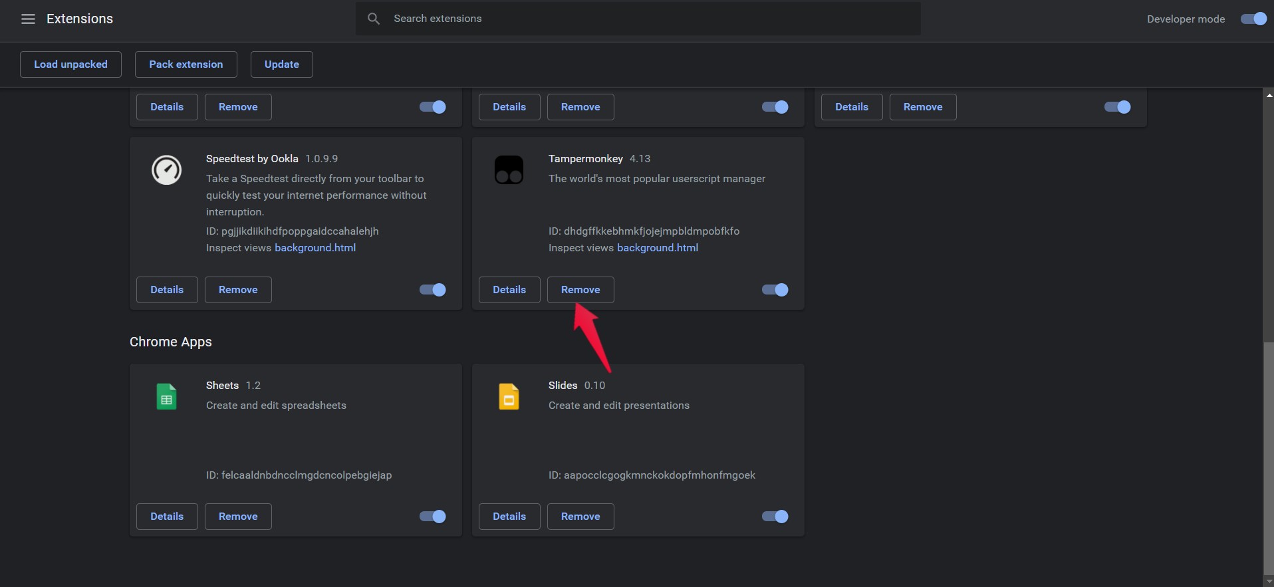Screen dimensions: 1274x587
Task: Open Details on top-middle extension card
Action: click(x=509, y=107)
